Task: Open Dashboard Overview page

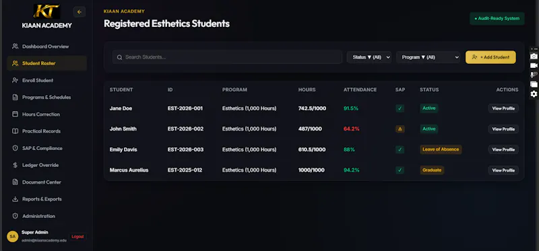Action: point(46,46)
